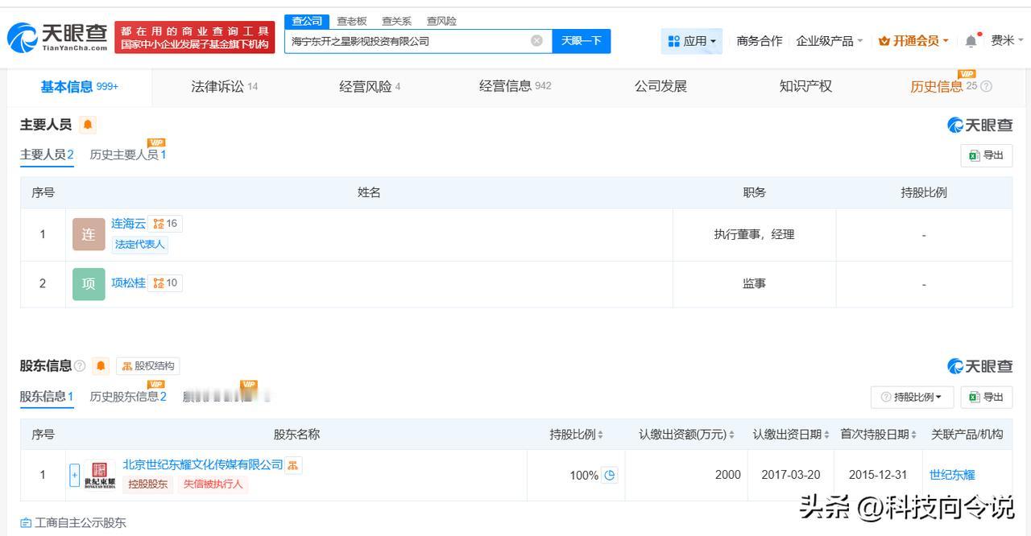
Task: Click the alert bell beside 主要人员
Action: pos(88,125)
